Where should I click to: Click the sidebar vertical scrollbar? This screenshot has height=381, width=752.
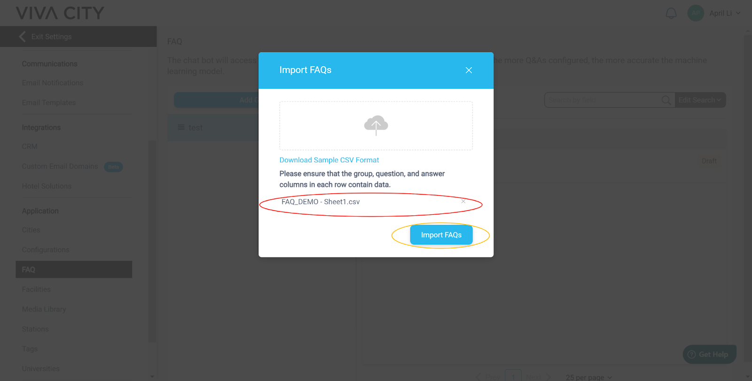tap(152, 242)
